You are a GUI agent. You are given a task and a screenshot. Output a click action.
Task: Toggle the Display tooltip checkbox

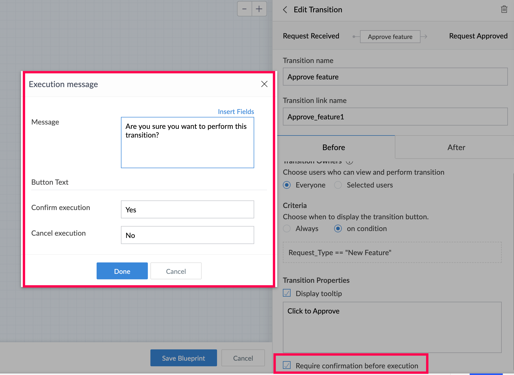click(287, 293)
